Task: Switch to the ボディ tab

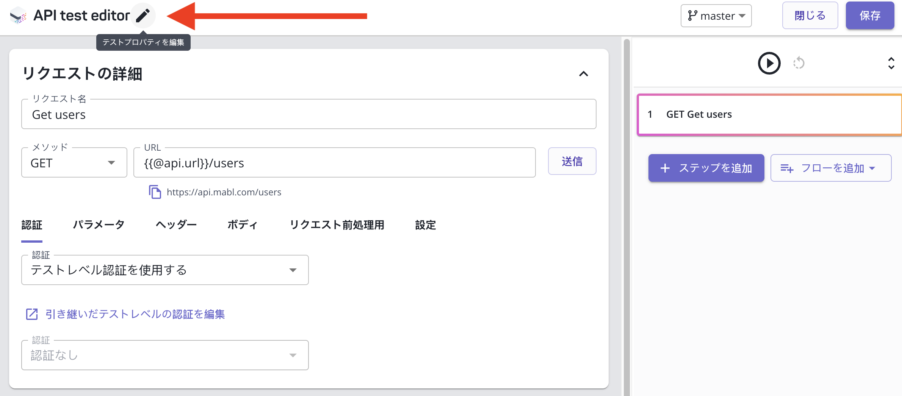Action: click(243, 225)
